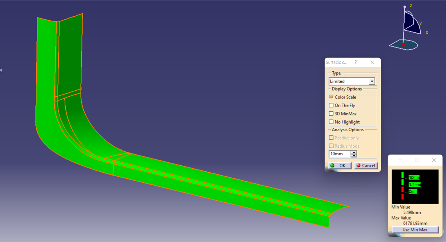Confirm analysis with the OK button
The width and height of the screenshot is (446, 242).
pos(340,166)
